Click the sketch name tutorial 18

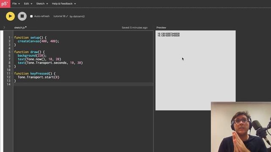59,16
